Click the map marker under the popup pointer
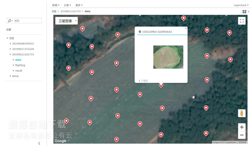252x147 pixels. pyautogui.click(x=161, y=85)
